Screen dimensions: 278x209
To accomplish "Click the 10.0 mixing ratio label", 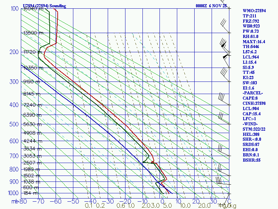I will pyautogui.click(x=186, y=206).
